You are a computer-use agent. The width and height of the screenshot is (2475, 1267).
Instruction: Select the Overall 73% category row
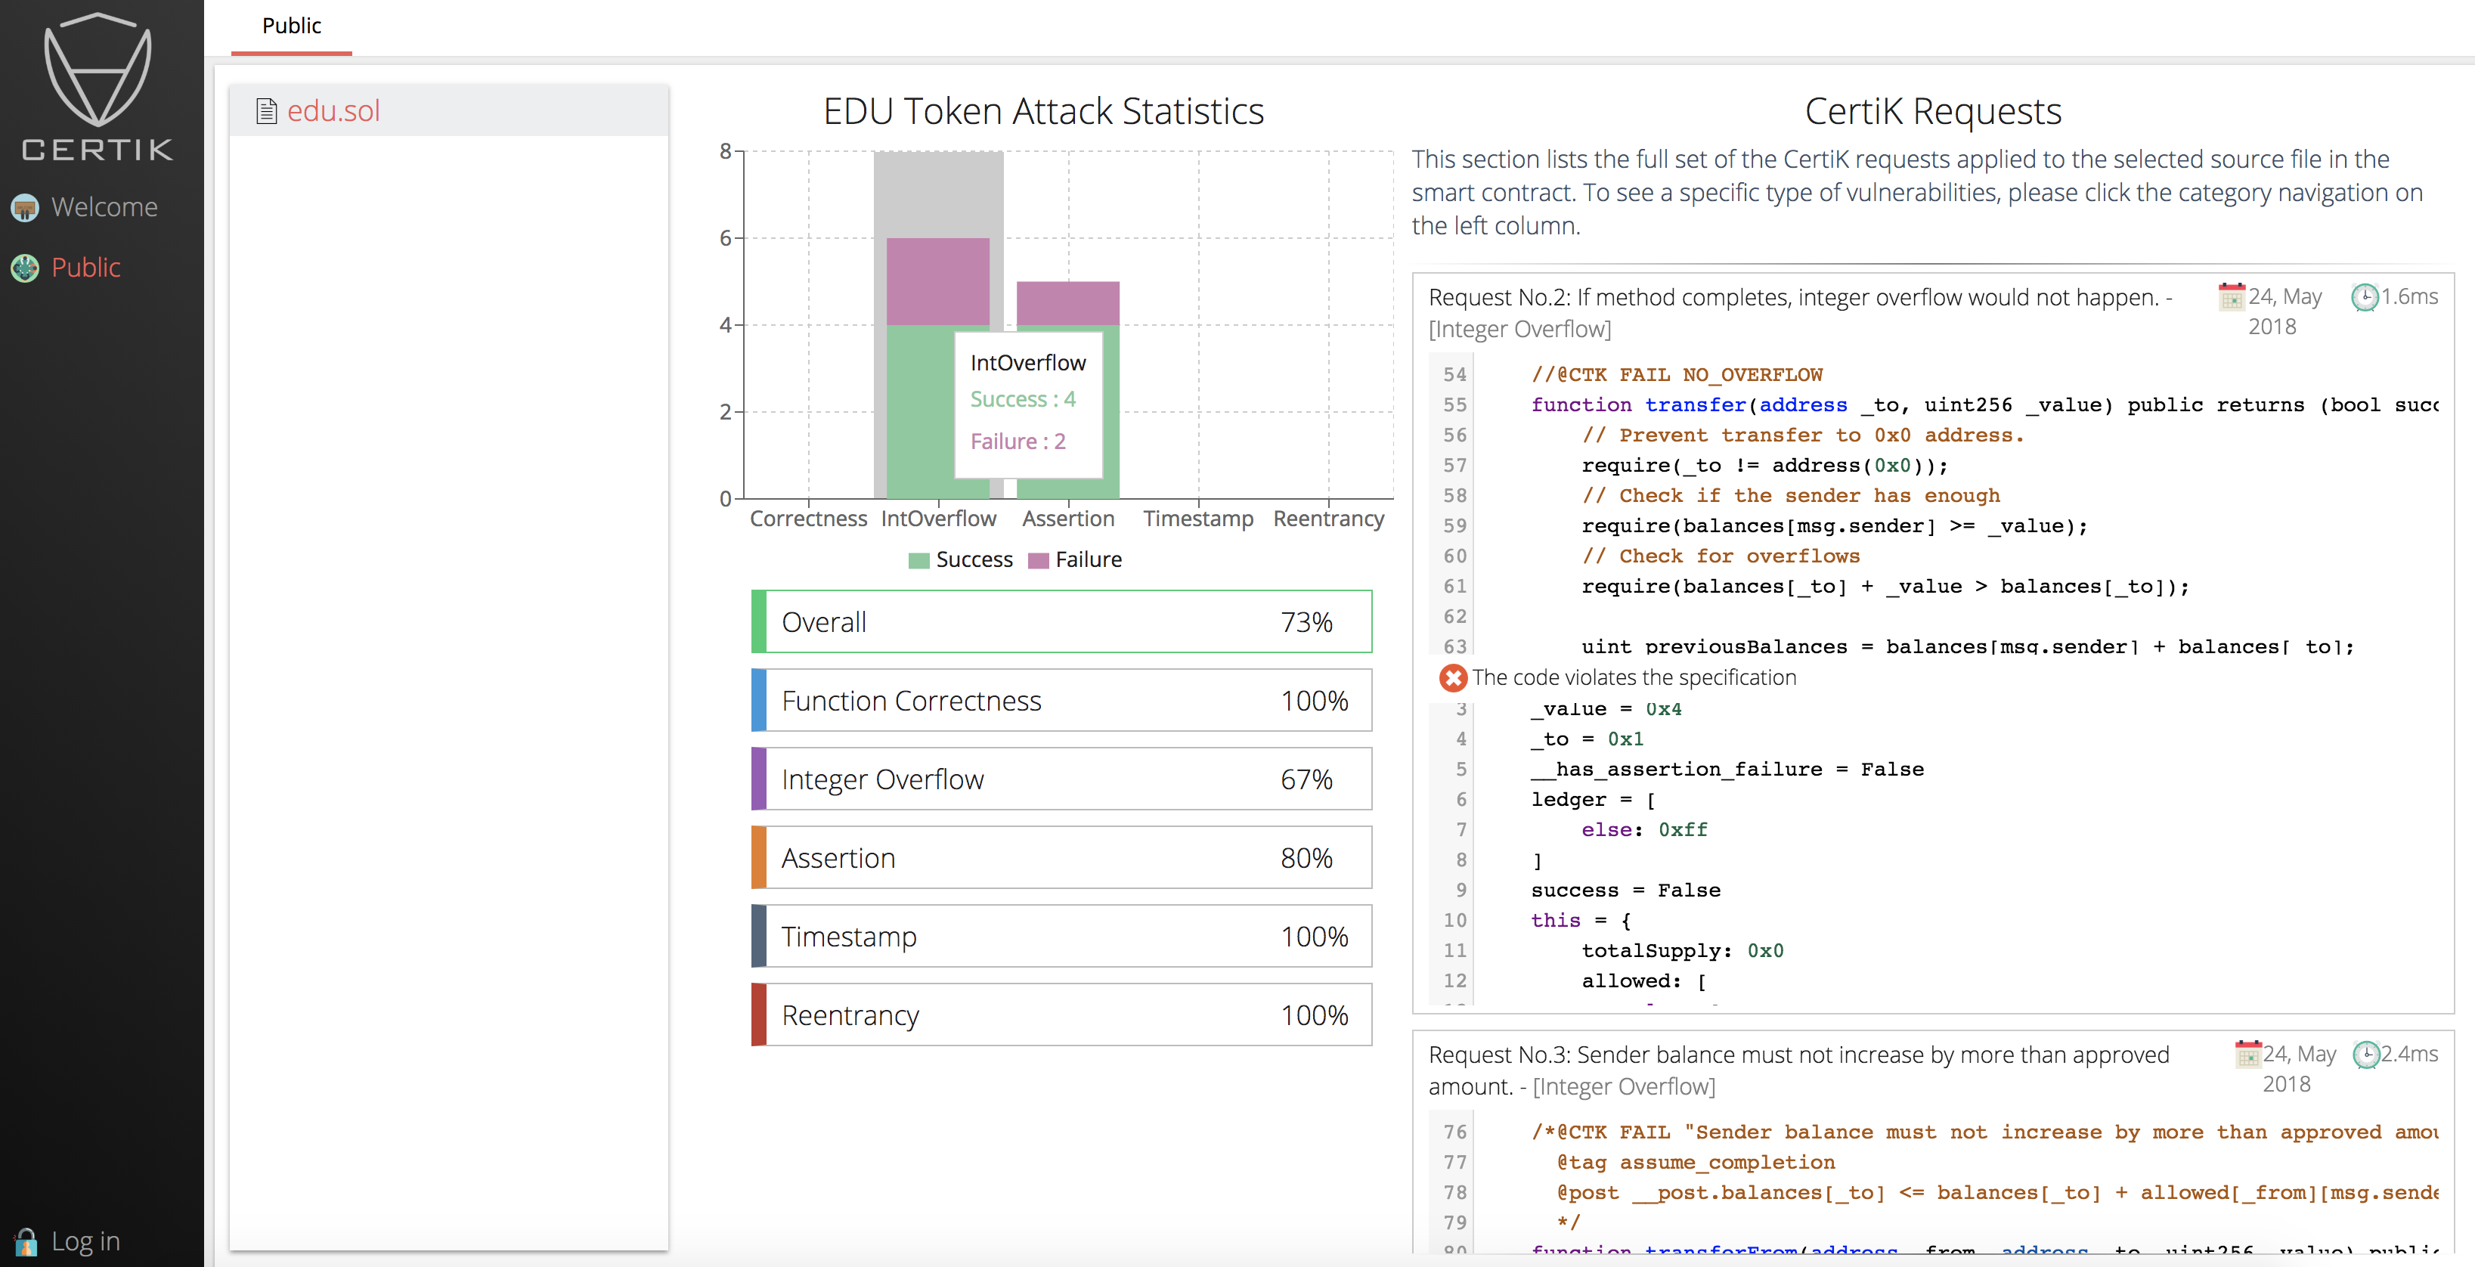pos(1061,621)
